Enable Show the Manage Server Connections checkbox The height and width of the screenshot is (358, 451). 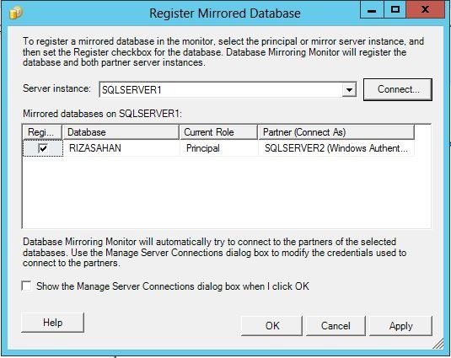tap(26, 286)
